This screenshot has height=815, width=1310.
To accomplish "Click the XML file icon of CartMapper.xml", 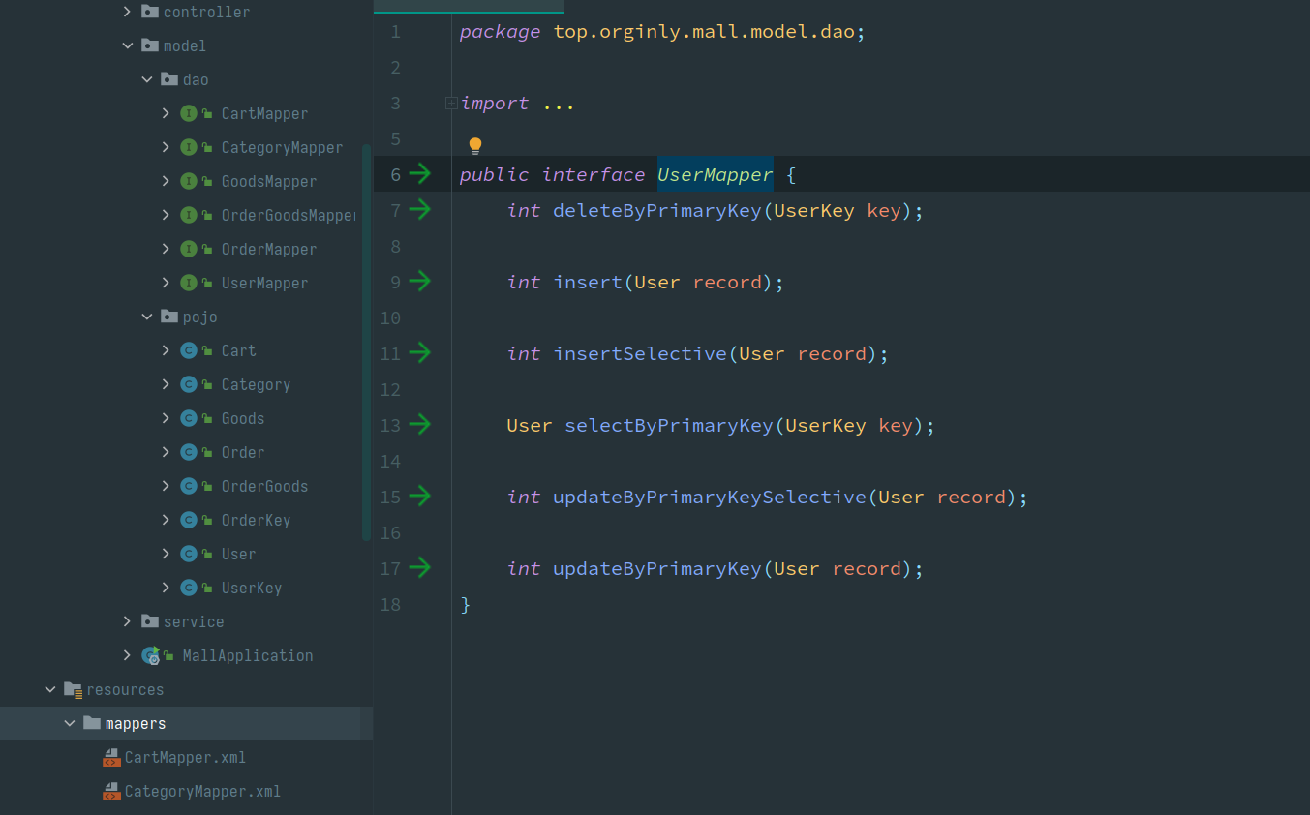I will point(111,757).
